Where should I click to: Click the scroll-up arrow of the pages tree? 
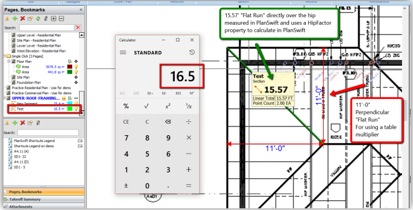point(82,35)
